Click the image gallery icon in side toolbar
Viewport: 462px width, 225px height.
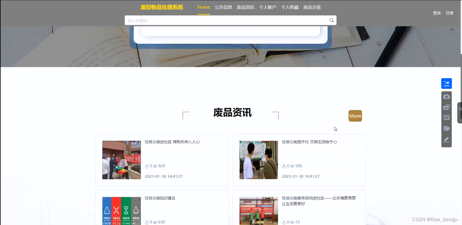446,107
